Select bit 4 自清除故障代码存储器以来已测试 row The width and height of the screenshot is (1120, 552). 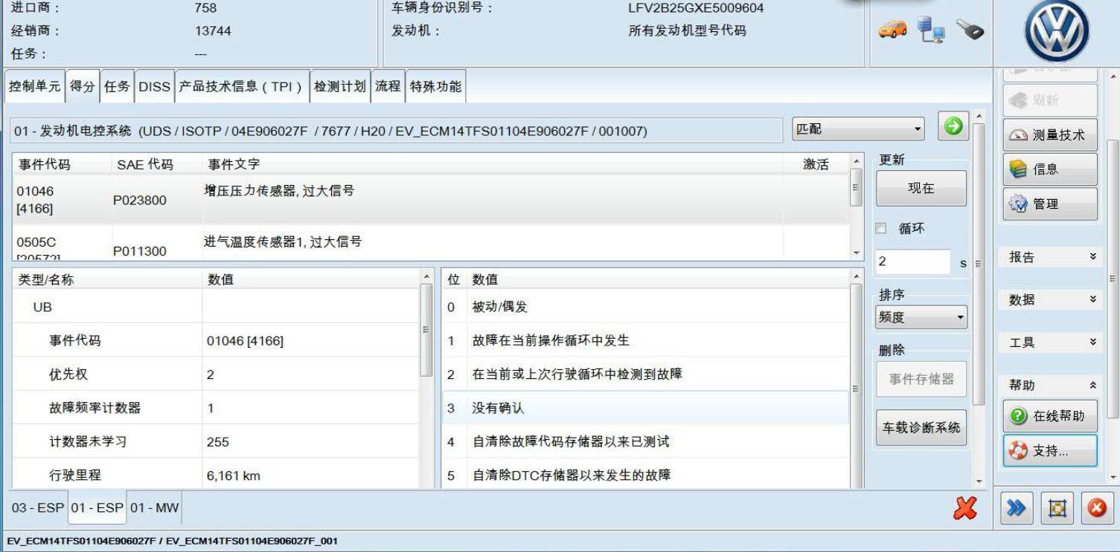pos(645,442)
